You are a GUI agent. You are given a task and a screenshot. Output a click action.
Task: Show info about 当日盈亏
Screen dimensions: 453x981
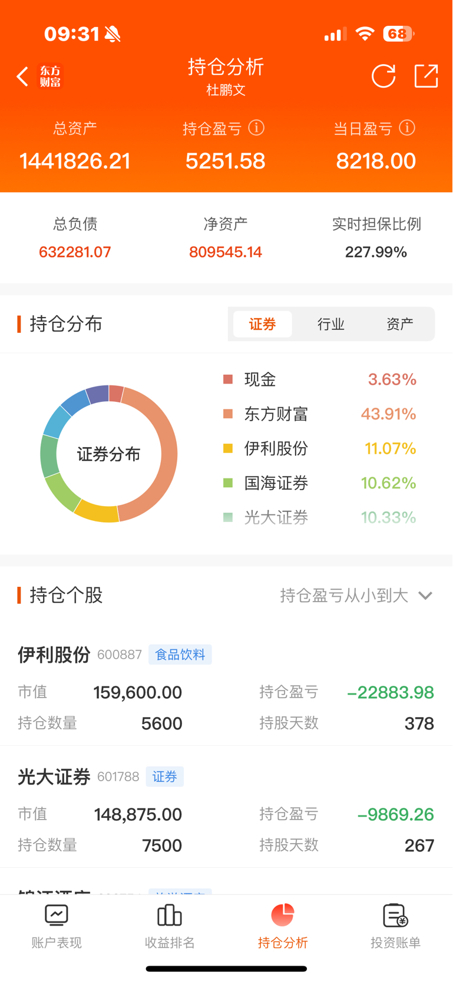click(407, 128)
